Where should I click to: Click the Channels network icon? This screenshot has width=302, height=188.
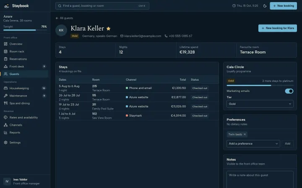click(5, 125)
